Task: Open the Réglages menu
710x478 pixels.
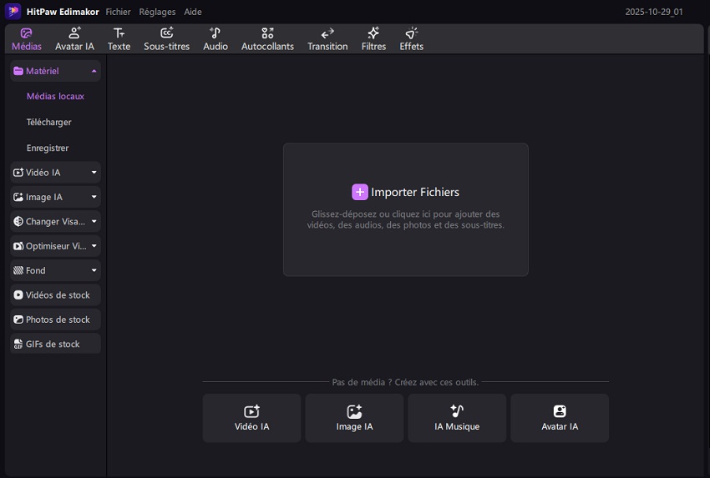Action: [x=157, y=13]
